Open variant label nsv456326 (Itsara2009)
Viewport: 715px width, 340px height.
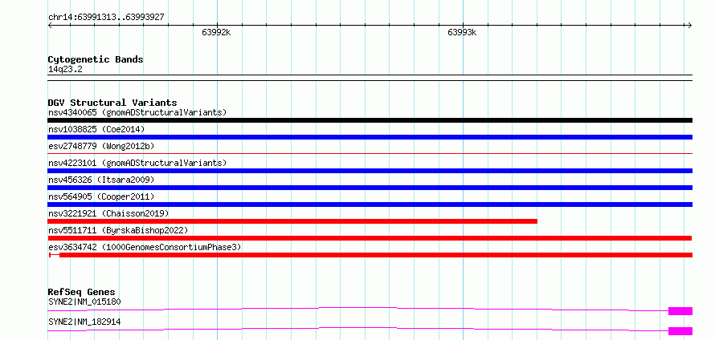pos(101,180)
